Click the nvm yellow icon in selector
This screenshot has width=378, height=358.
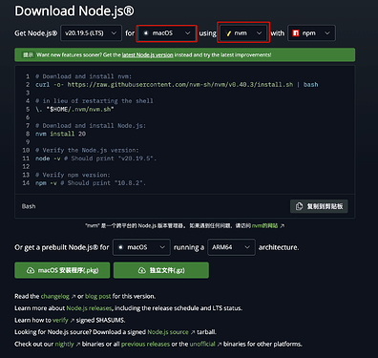pyautogui.click(x=228, y=33)
